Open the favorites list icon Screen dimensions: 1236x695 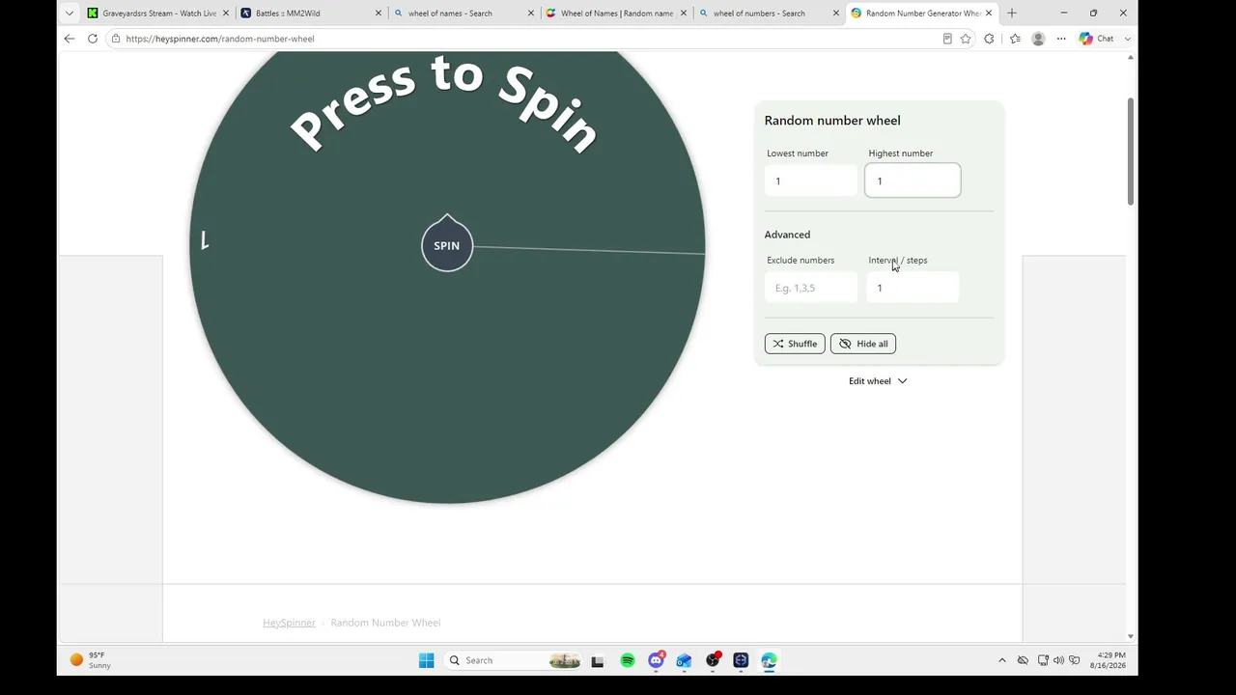coord(1015,39)
